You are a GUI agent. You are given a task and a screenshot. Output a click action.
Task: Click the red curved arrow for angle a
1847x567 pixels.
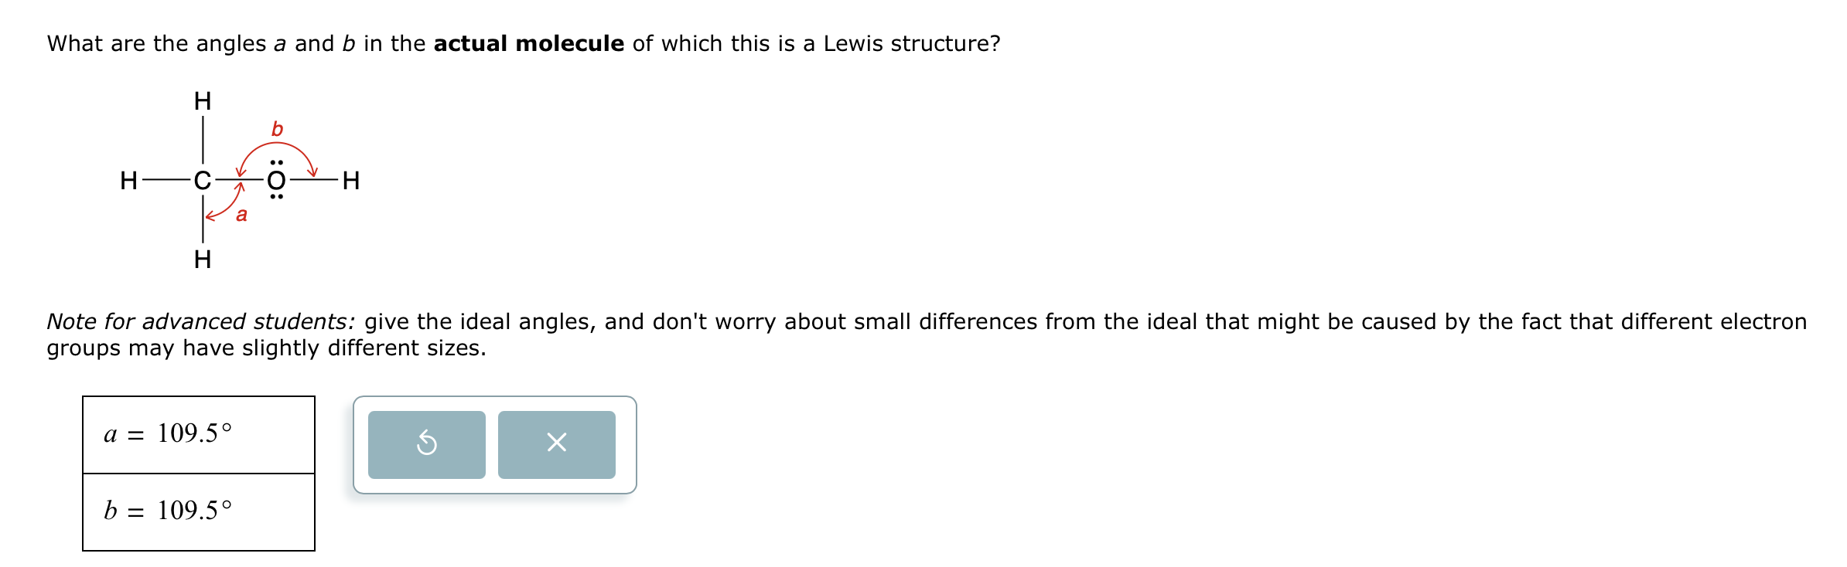click(x=226, y=207)
